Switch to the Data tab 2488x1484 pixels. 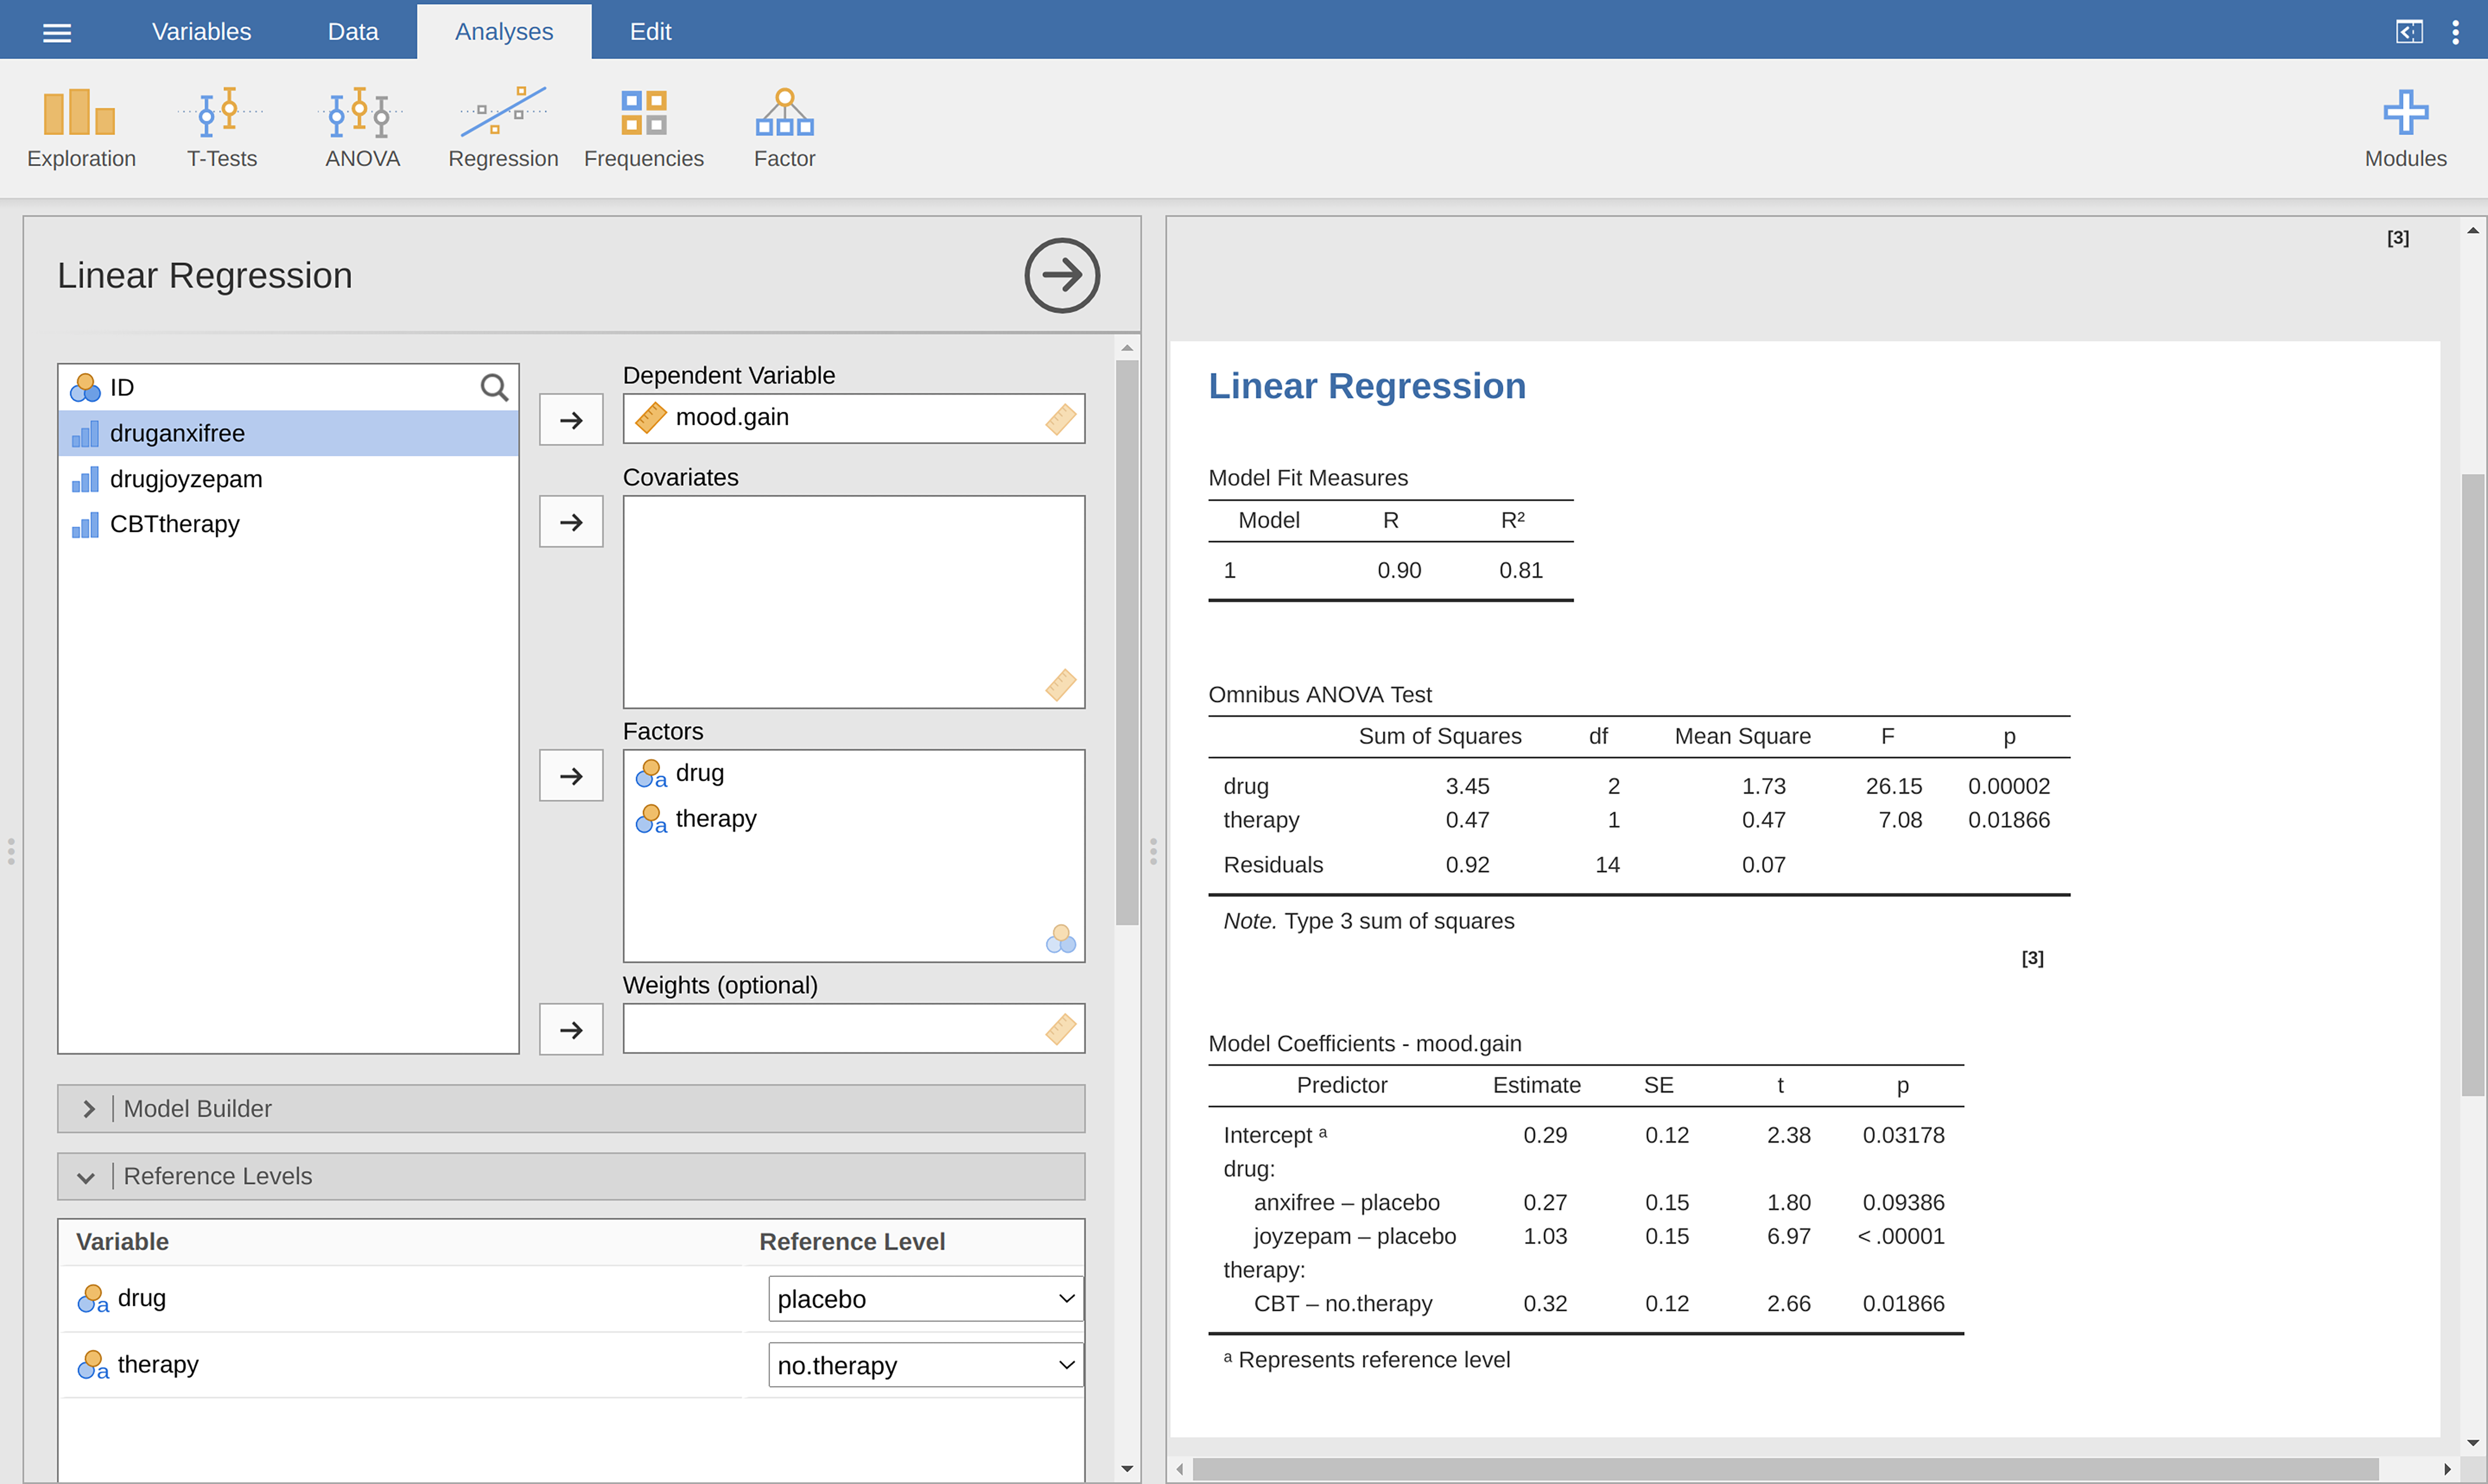[x=353, y=31]
